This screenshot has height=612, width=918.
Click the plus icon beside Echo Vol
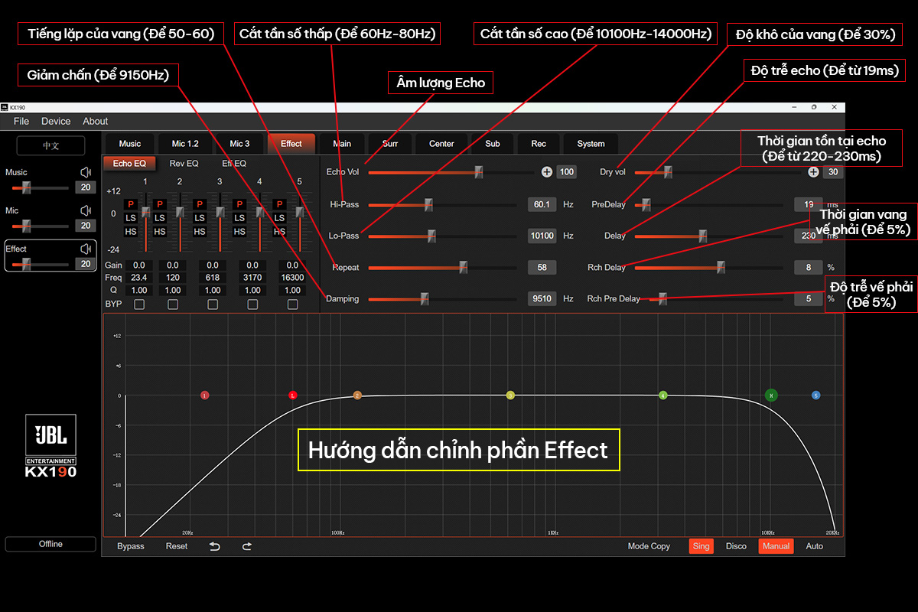547,172
